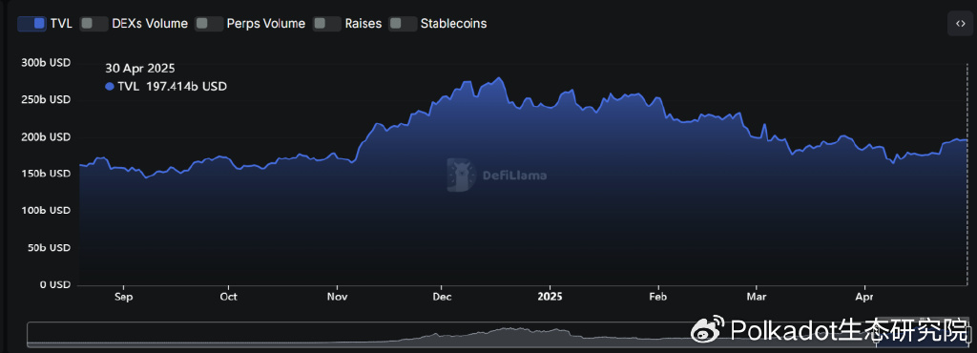This screenshot has height=353, width=977.
Task: Toggle the TVL switch
Action: tap(31, 24)
